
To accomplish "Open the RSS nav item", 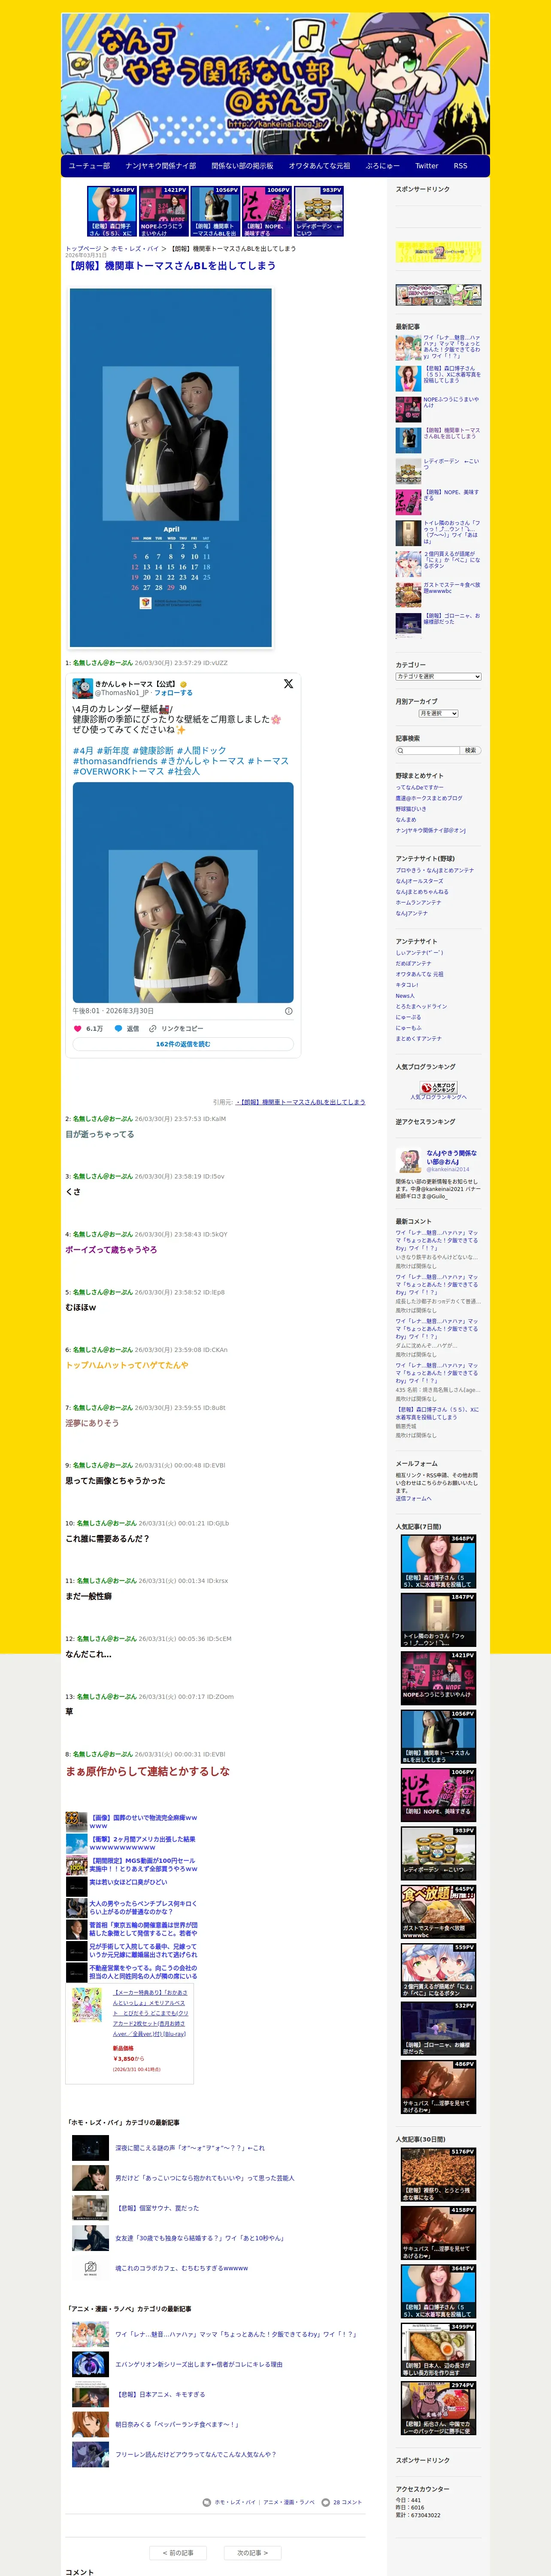I will pyautogui.click(x=460, y=166).
